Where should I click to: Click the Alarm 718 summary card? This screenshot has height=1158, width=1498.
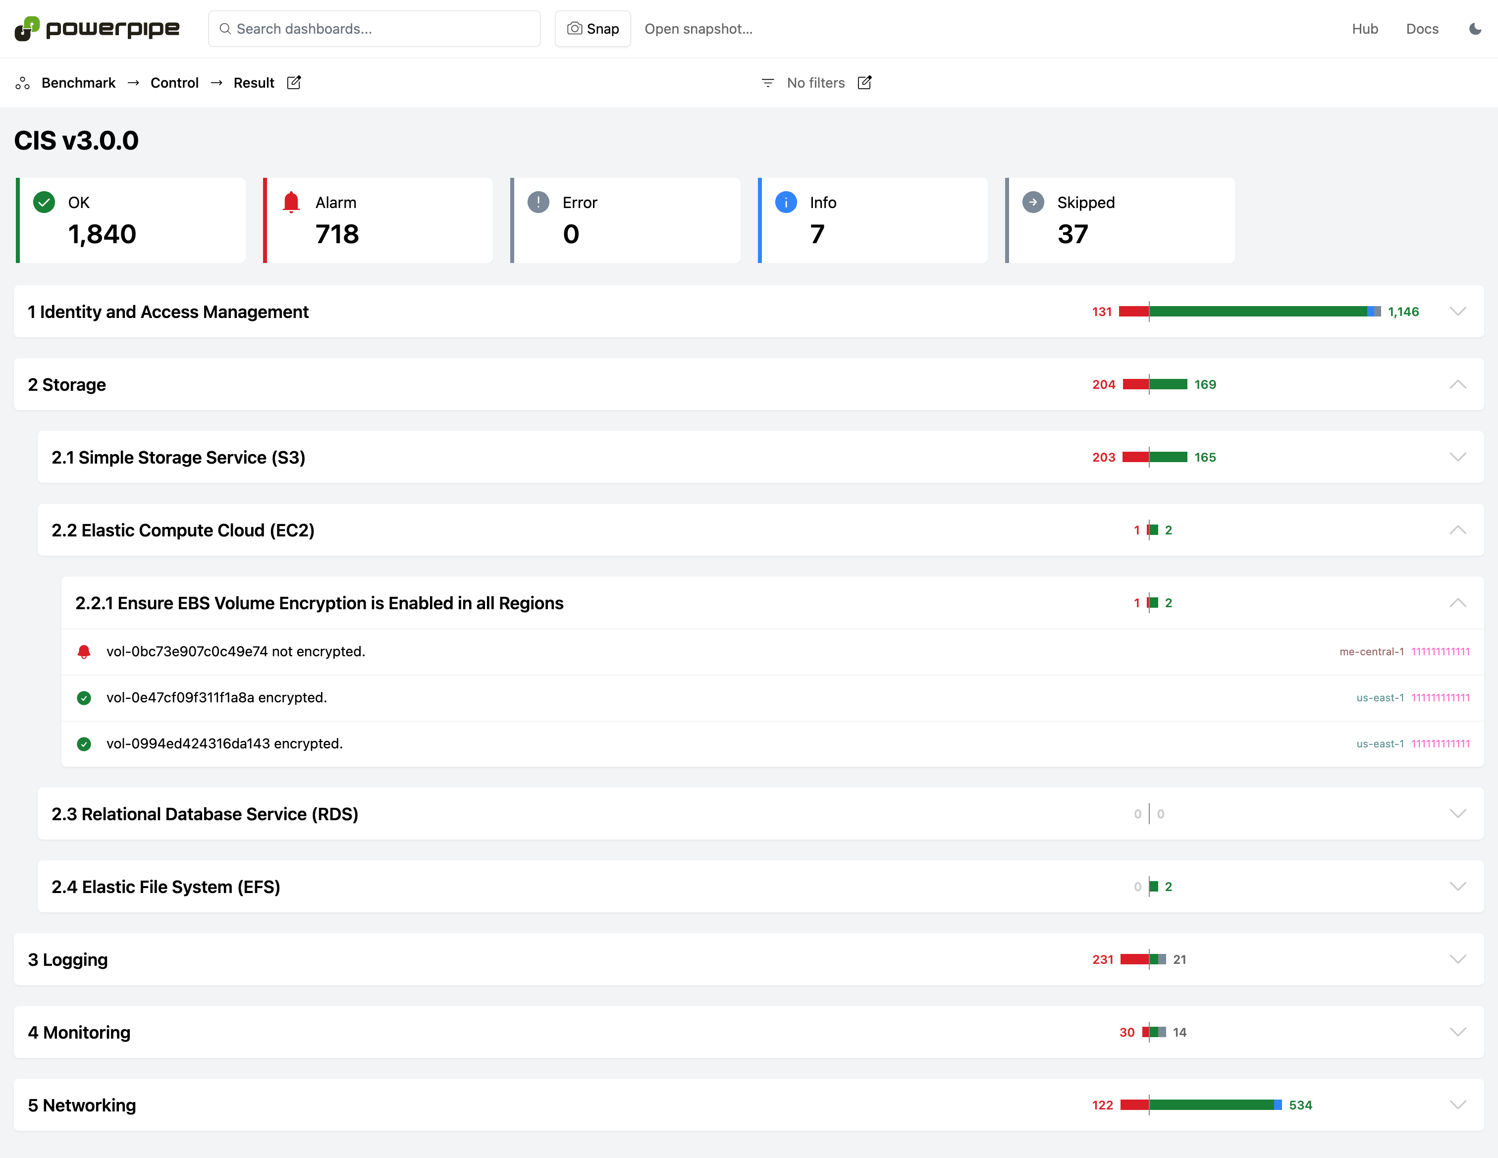(x=378, y=220)
